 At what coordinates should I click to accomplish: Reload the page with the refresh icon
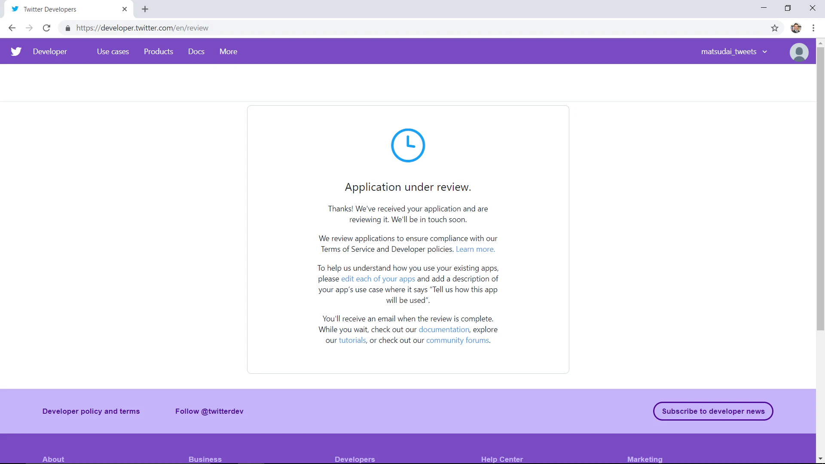[46, 28]
